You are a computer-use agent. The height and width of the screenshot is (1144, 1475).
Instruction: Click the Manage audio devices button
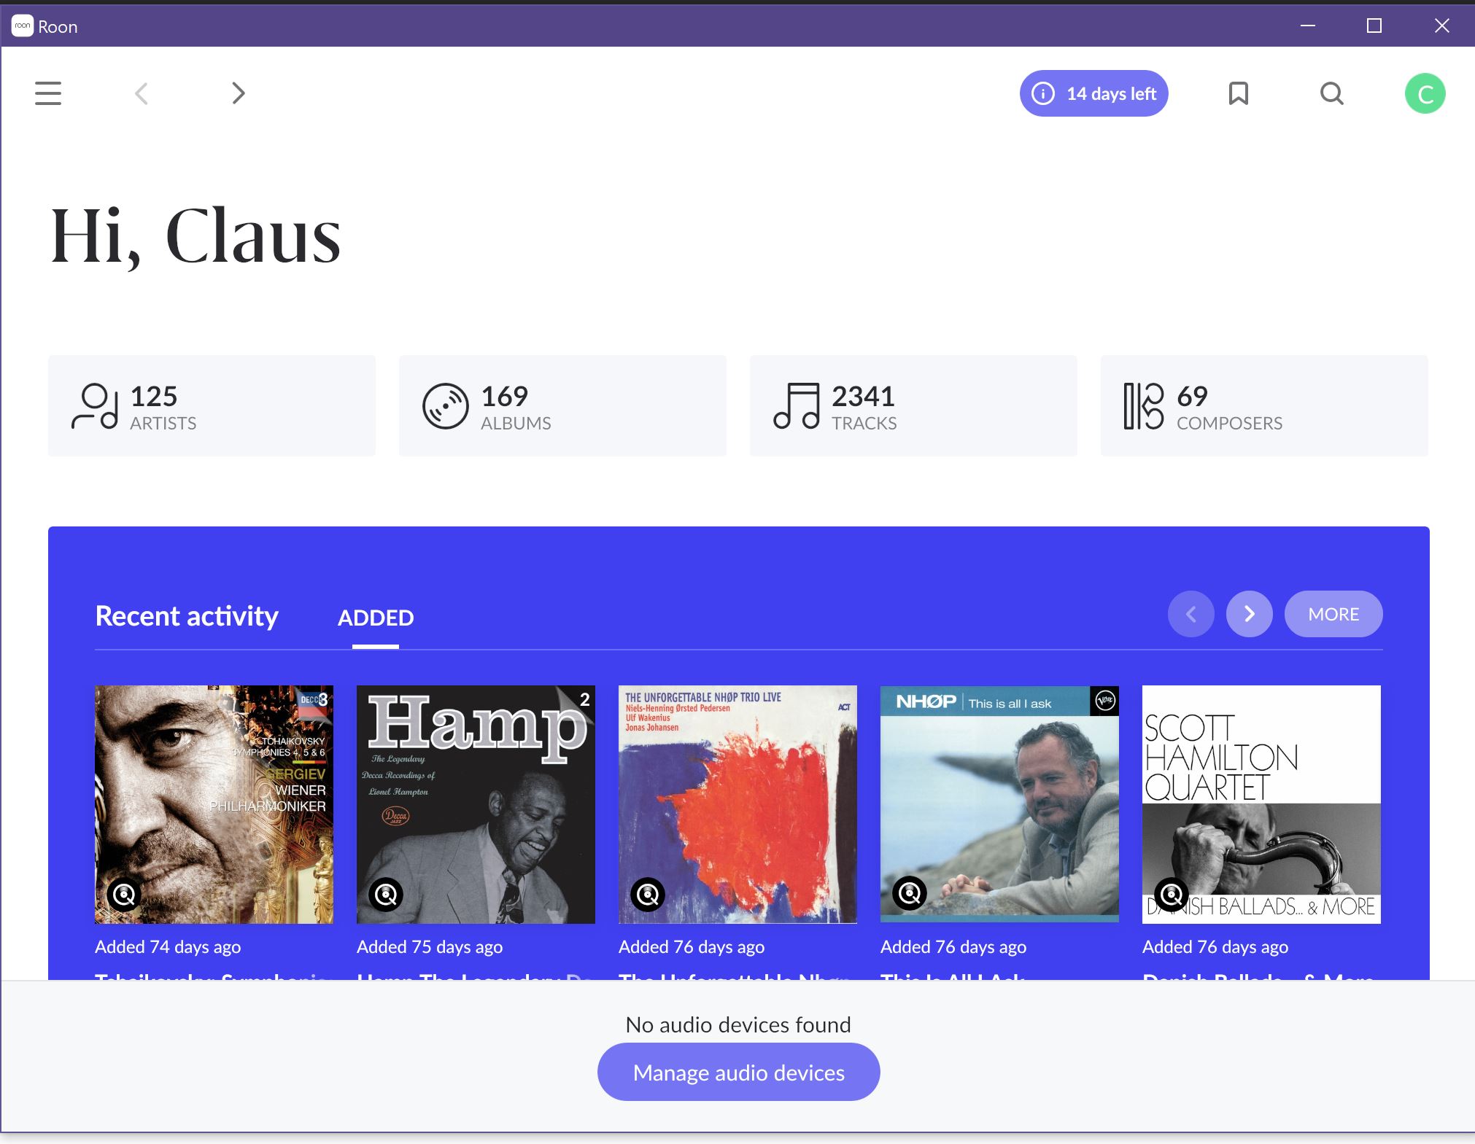(x=738, y=1073)
